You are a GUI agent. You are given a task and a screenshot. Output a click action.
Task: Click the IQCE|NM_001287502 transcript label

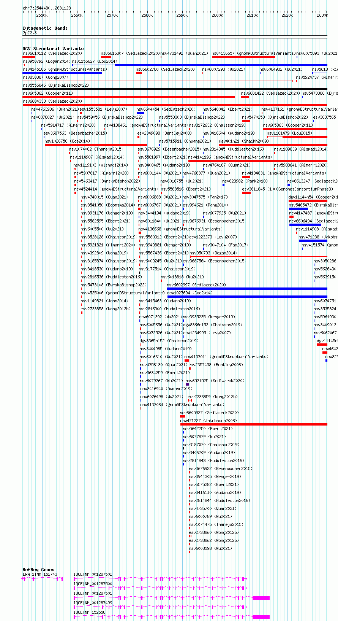[93, 575]
